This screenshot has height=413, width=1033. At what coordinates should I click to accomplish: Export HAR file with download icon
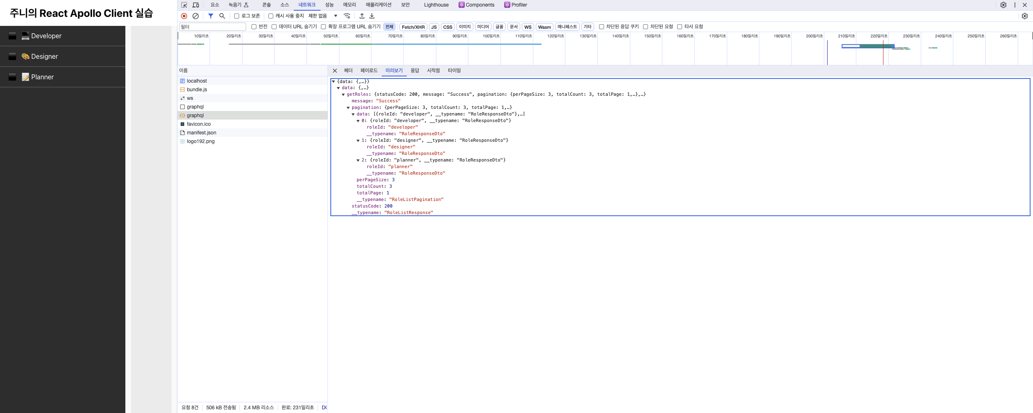click(372, 16)
